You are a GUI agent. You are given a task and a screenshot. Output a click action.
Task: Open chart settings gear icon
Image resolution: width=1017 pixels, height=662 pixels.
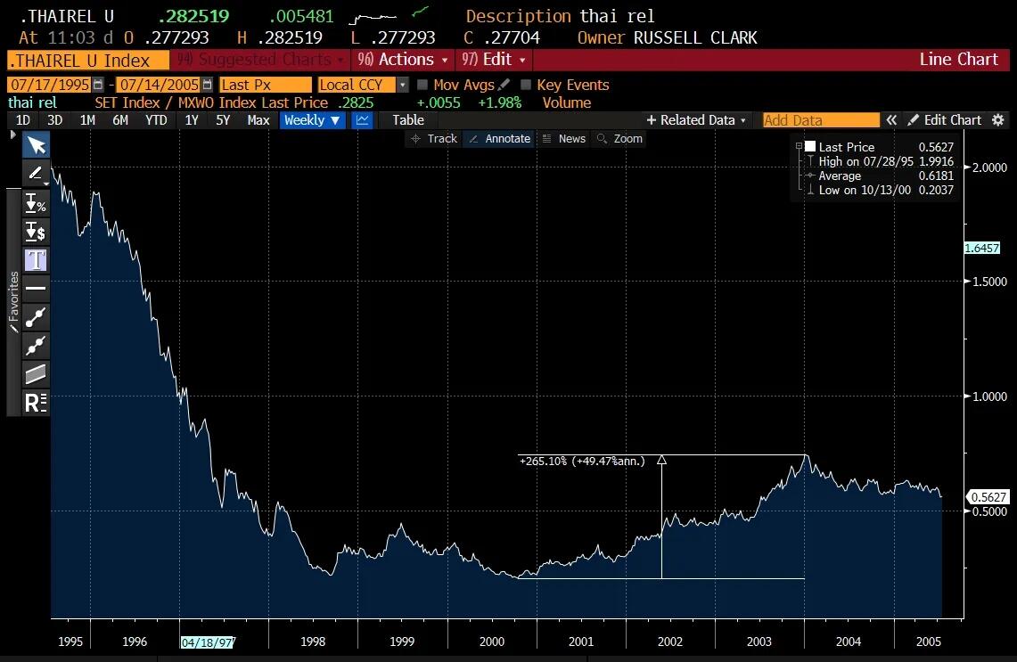[997, 120]
